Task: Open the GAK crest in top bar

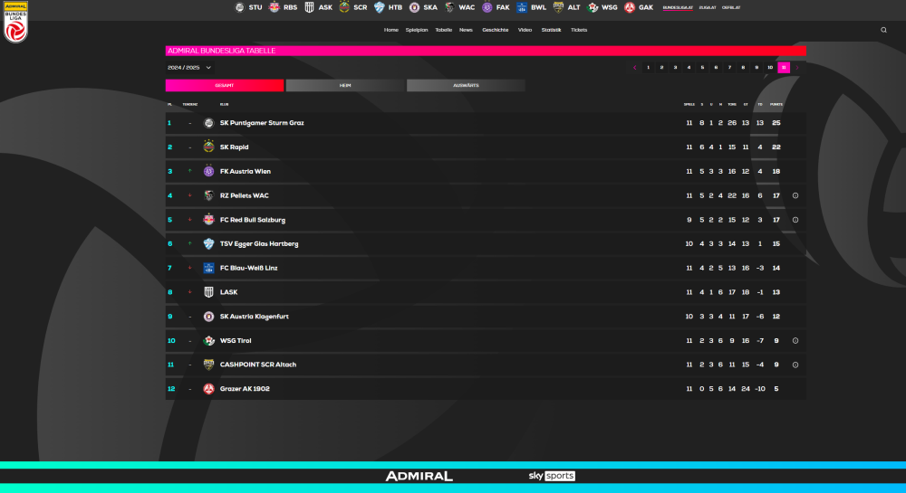Action: [x=629, y=7]
